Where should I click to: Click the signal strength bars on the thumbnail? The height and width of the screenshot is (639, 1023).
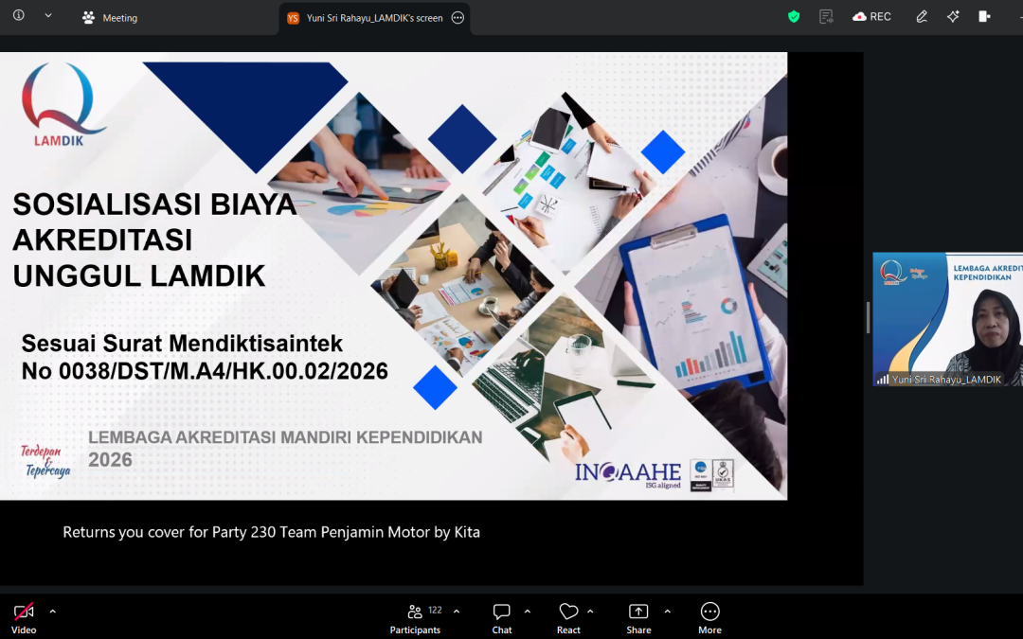[883, 380]
